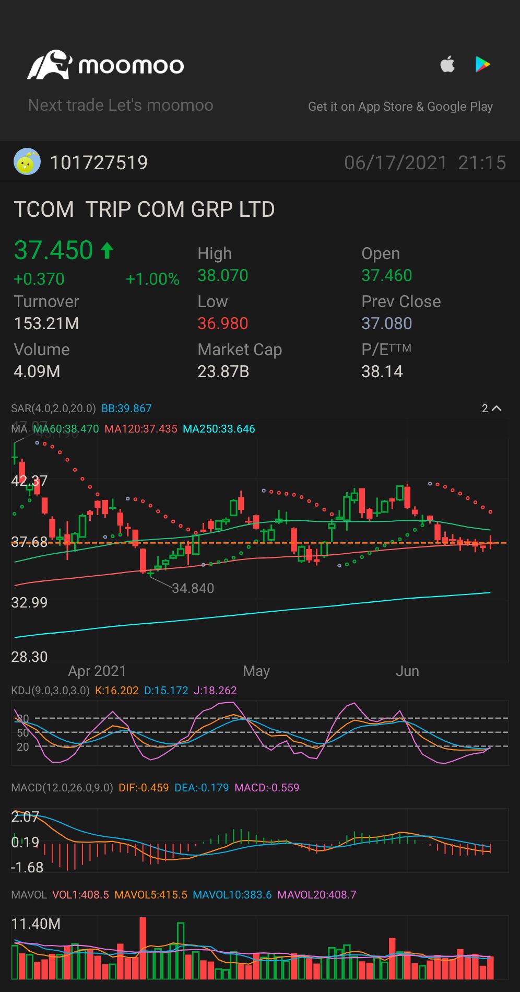Tap the Volume value 4.09M
Screen dimensions: 520x992
click(x=37, y=371)
